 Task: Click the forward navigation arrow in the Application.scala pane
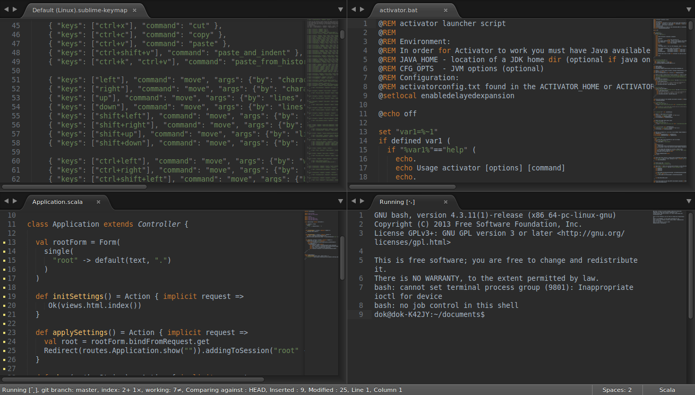pos(15,201)
